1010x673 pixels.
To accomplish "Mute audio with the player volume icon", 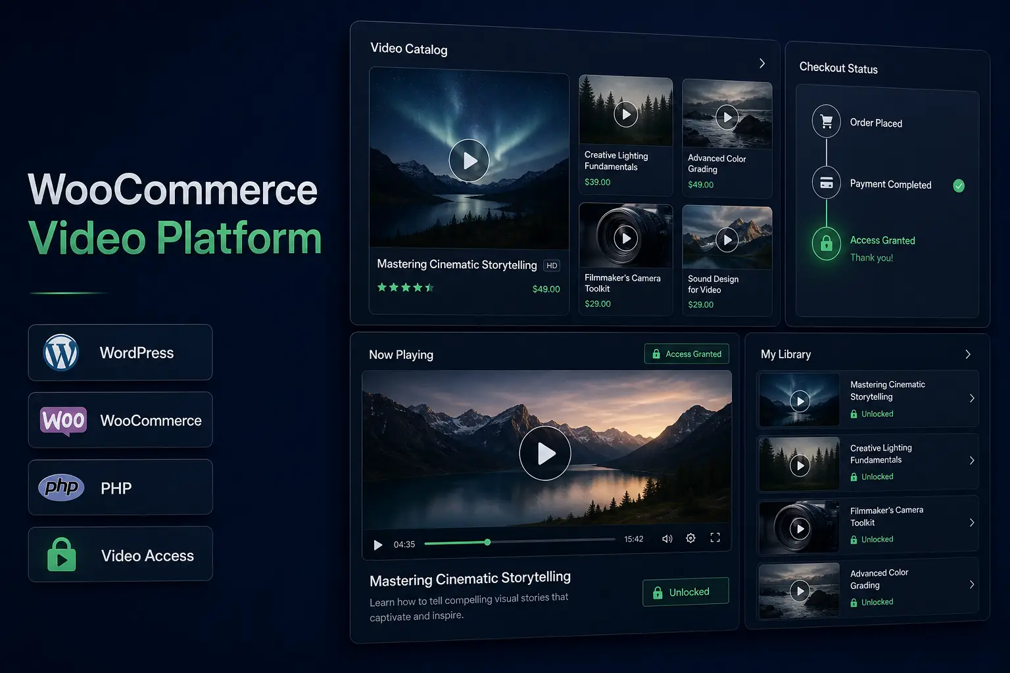I will coord(667,539).
